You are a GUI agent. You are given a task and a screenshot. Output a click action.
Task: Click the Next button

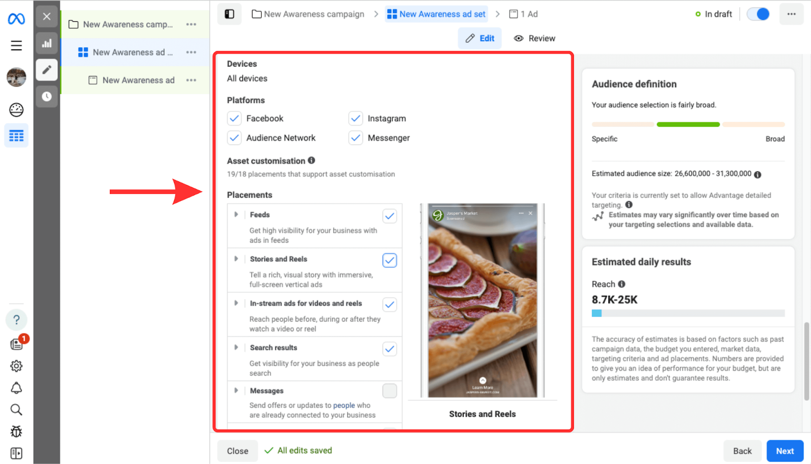pyautogui.click(x=785, y=451)
